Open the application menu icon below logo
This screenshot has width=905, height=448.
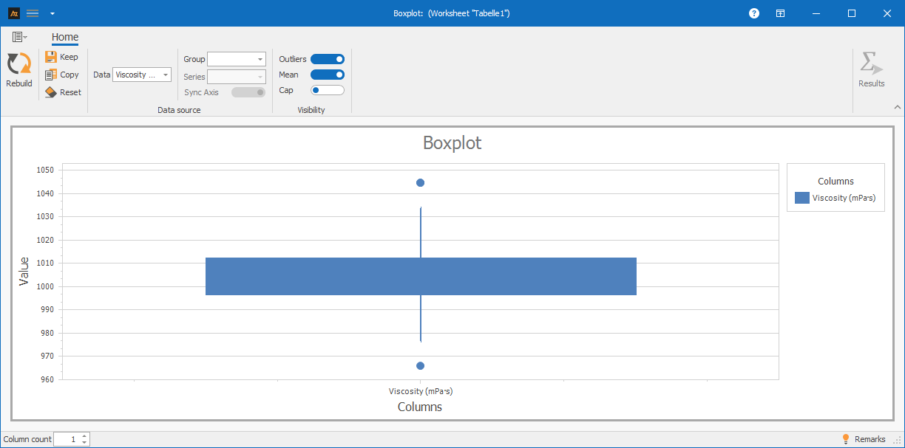point(19,37)
